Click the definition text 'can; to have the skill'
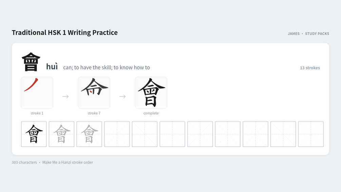Screen dimensions: 341x192 (x=87, y=68)
